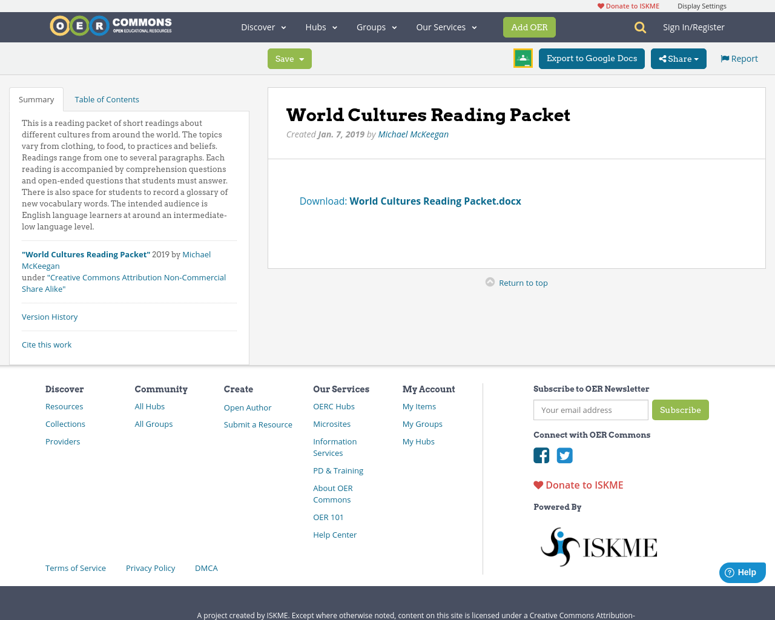Image resolution: width=775 pixels, height=620 pixels.
Task: Expand the Our Services menu
Action: click(x=446, y=27)
